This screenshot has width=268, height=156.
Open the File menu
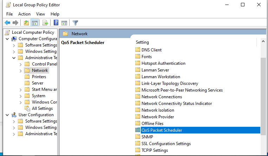pyautogui.click(x=9, y=14)
